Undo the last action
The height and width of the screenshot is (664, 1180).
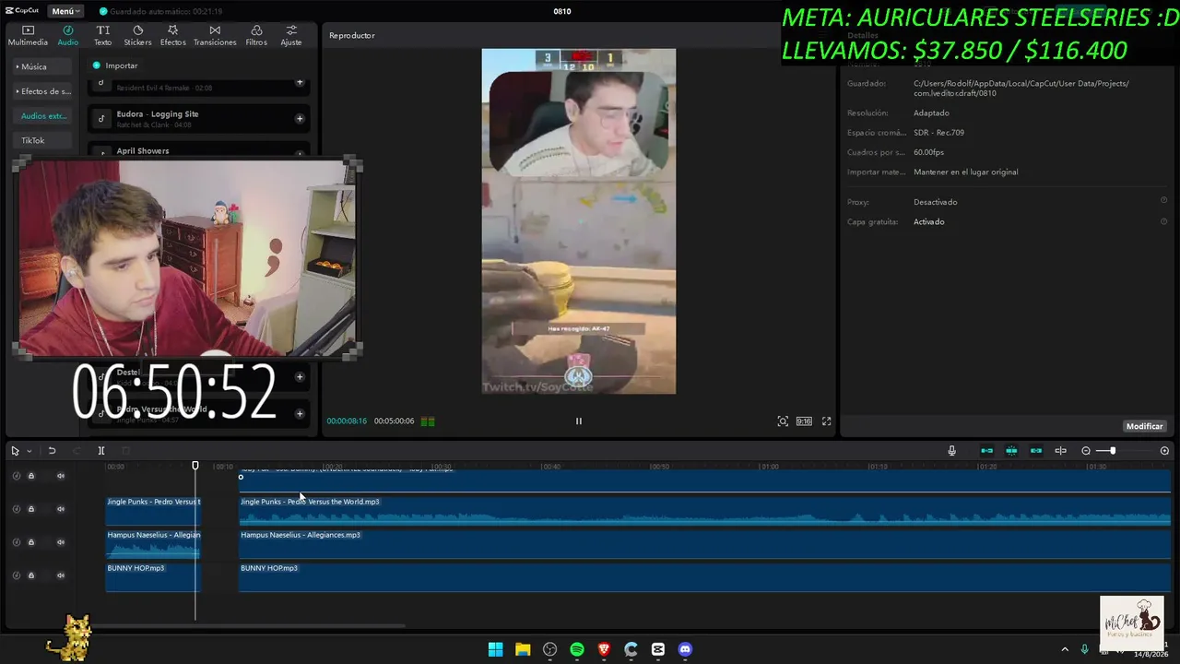tap(52, 451)
